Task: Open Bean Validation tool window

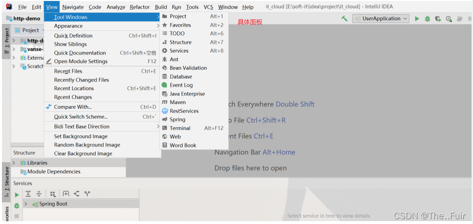Action: tap(194, 68)
